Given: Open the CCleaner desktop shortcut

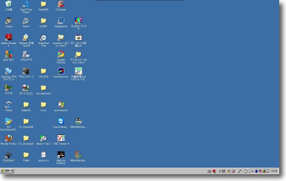Looking at the screenshot, I should 61,5.
